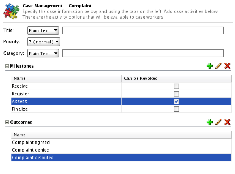Delete the selected outcome with red X
This screenshot has width=235, height=174.
227,122
